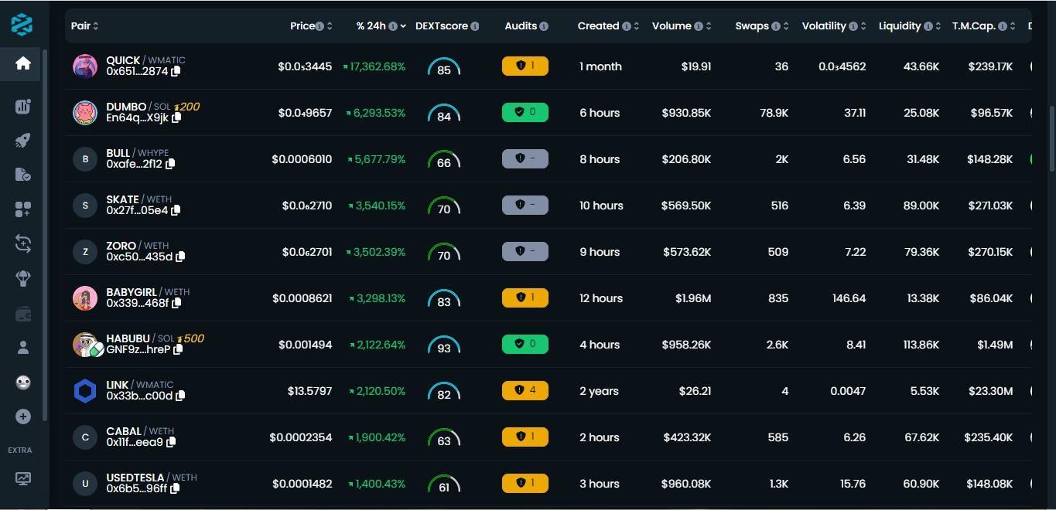1056x510 pixels.
Task: Sort by Swaps using its sort arrows
Action: (x=786, y=26)
